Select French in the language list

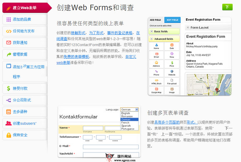(x=129, y=123)
